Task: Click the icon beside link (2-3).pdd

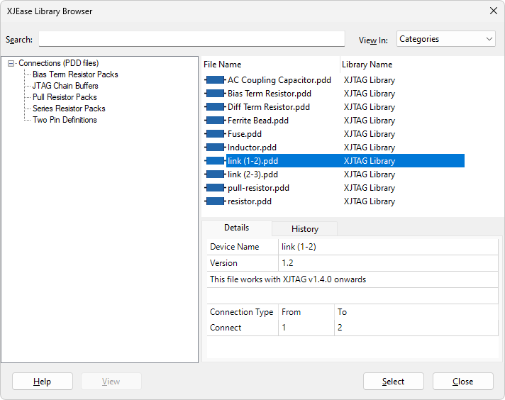Action: tap(215, 174)
